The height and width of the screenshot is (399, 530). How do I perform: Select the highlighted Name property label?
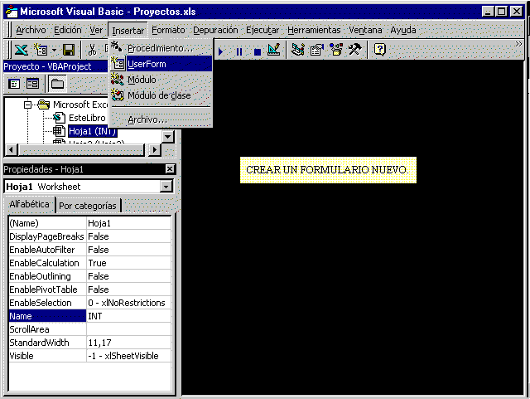click(47, 316)
